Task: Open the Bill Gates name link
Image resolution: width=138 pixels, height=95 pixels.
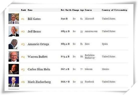Action: pyautogui.click(x=34, y=19)
